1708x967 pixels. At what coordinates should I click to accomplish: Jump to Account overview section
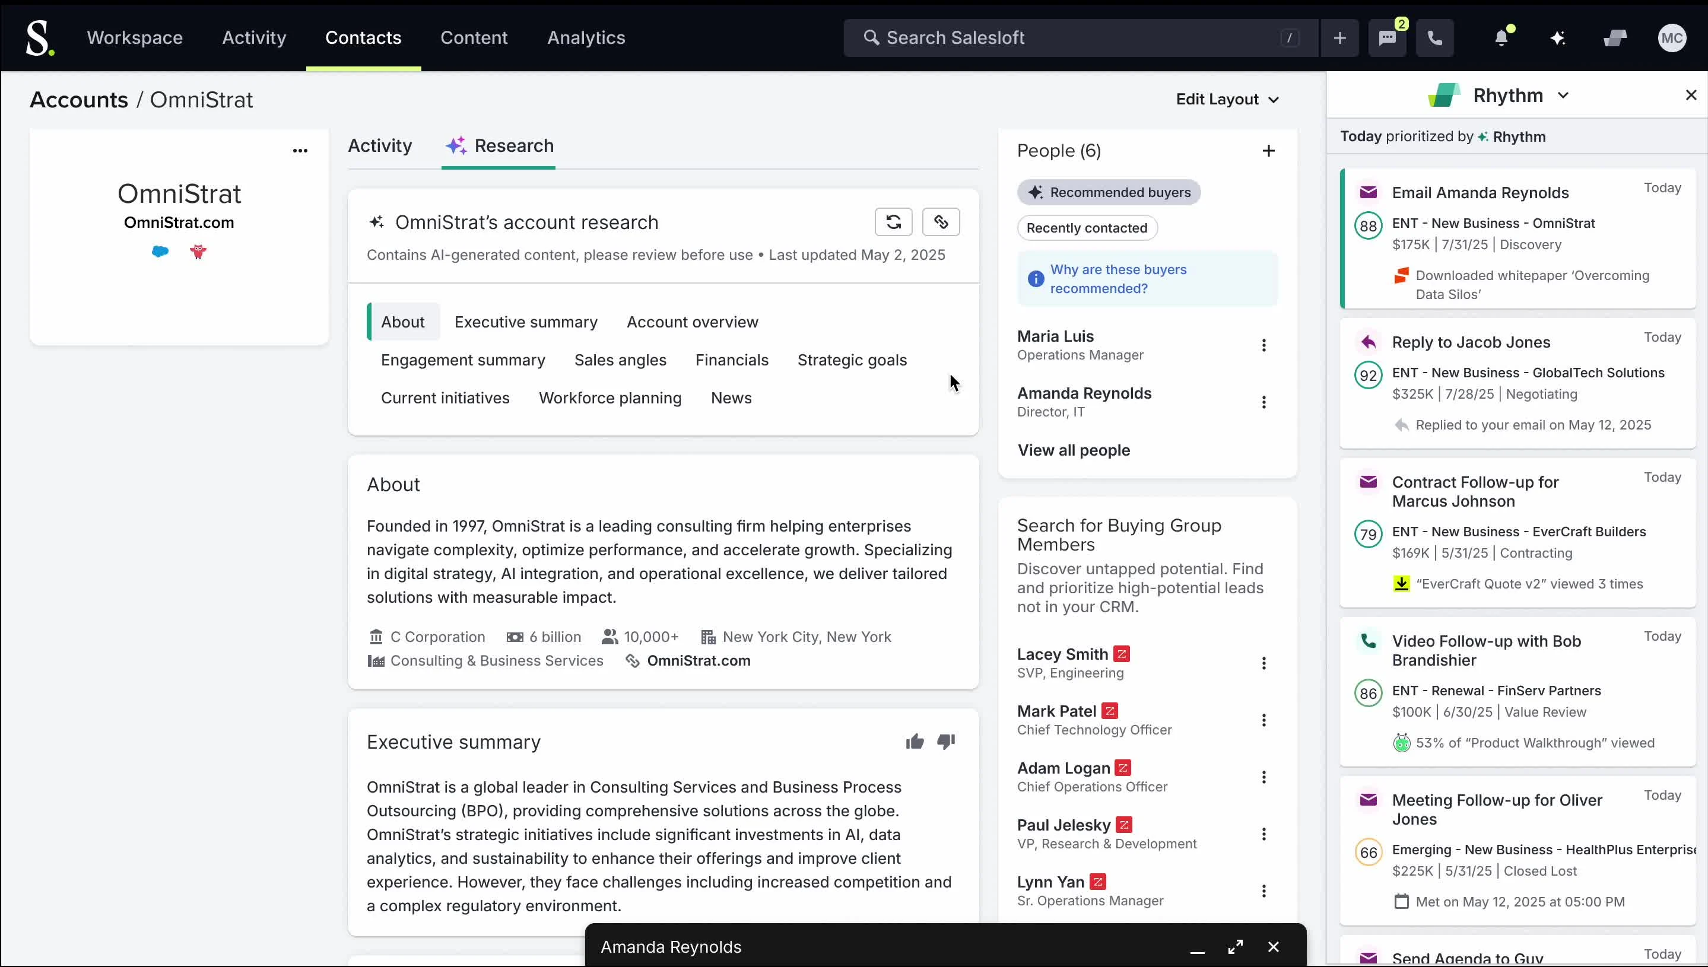(x=692, y=322)
